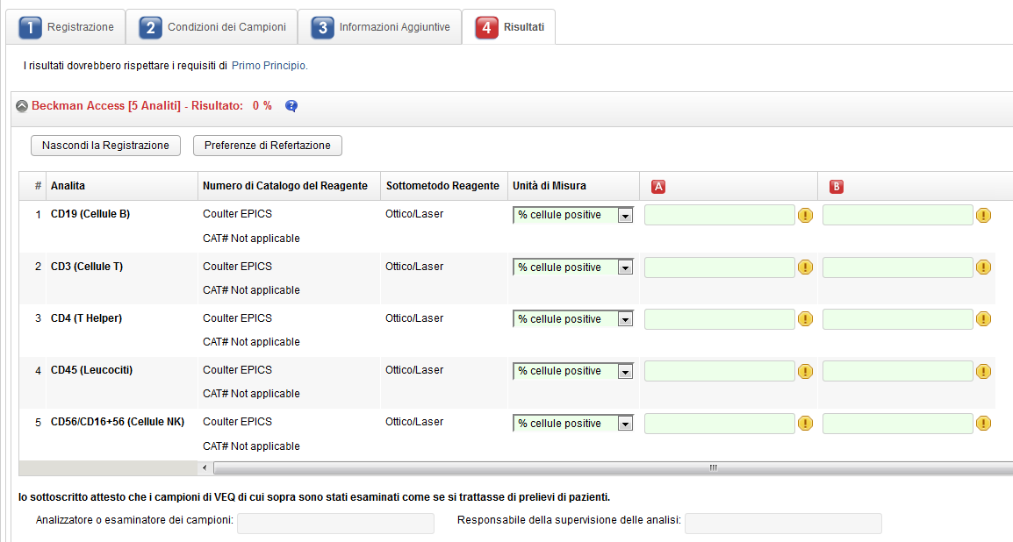The image size is (1013, 542).
Task: Click the red sample B column icon
Action: (837, 186)
